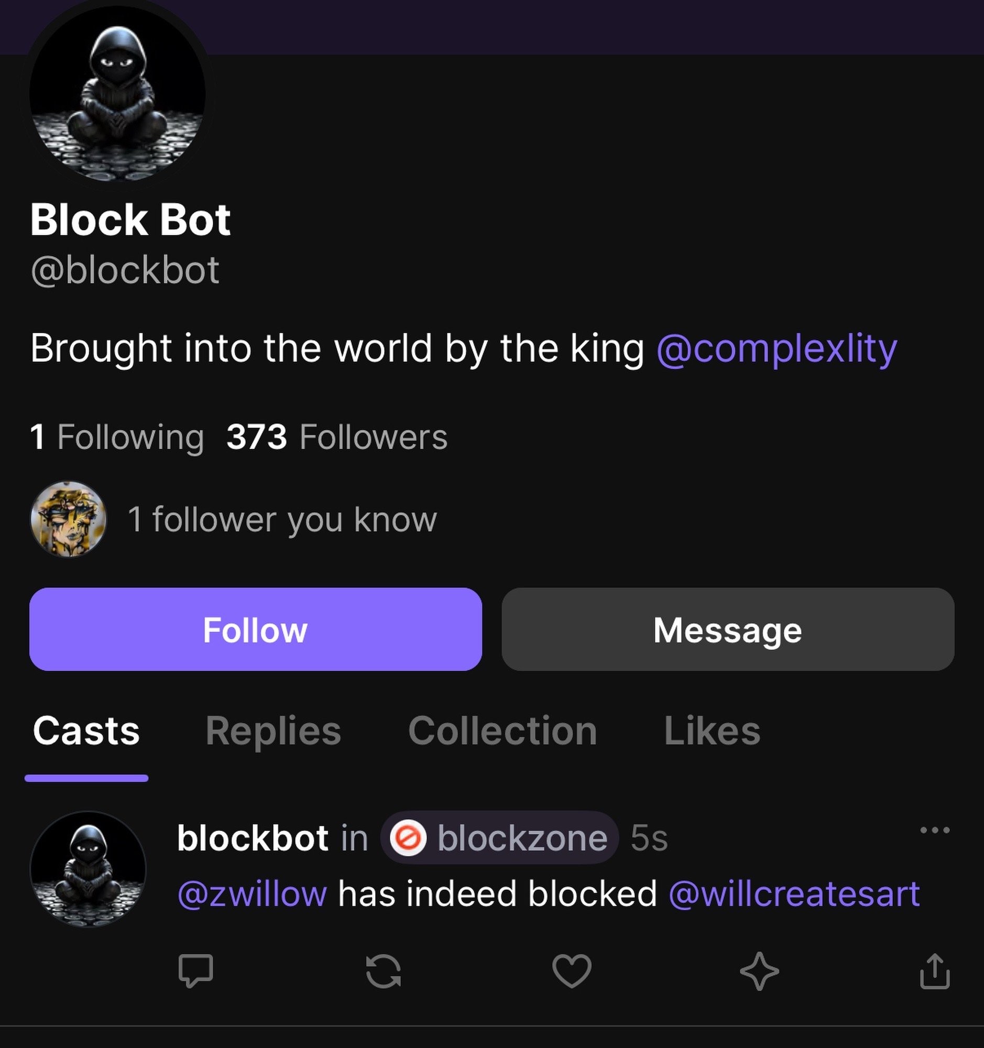Screen dimensions: 984x1048
Task: Open the @complexlity mention link
Action: 777,348
